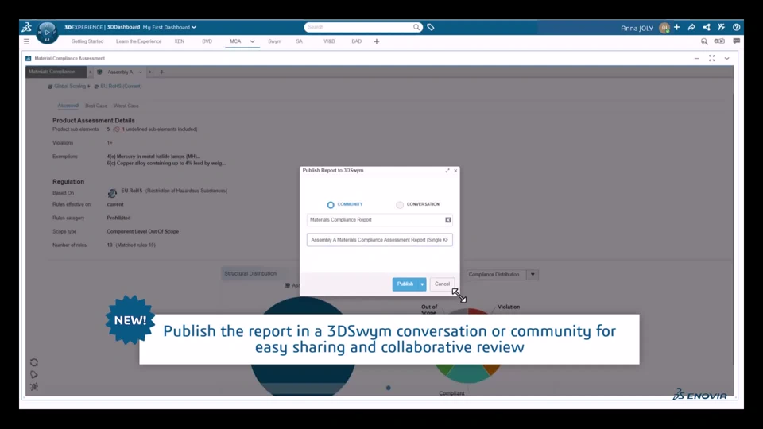Click the search magnifier icon
Screen dimensions: 763x429
click(416, 27)
